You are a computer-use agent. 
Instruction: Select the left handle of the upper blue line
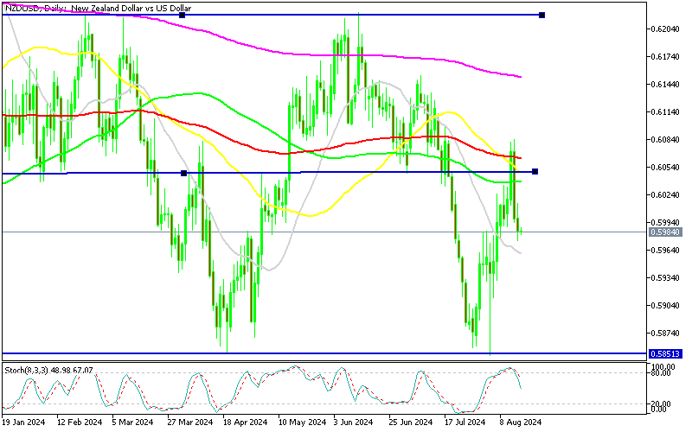(x=182, y=16)
